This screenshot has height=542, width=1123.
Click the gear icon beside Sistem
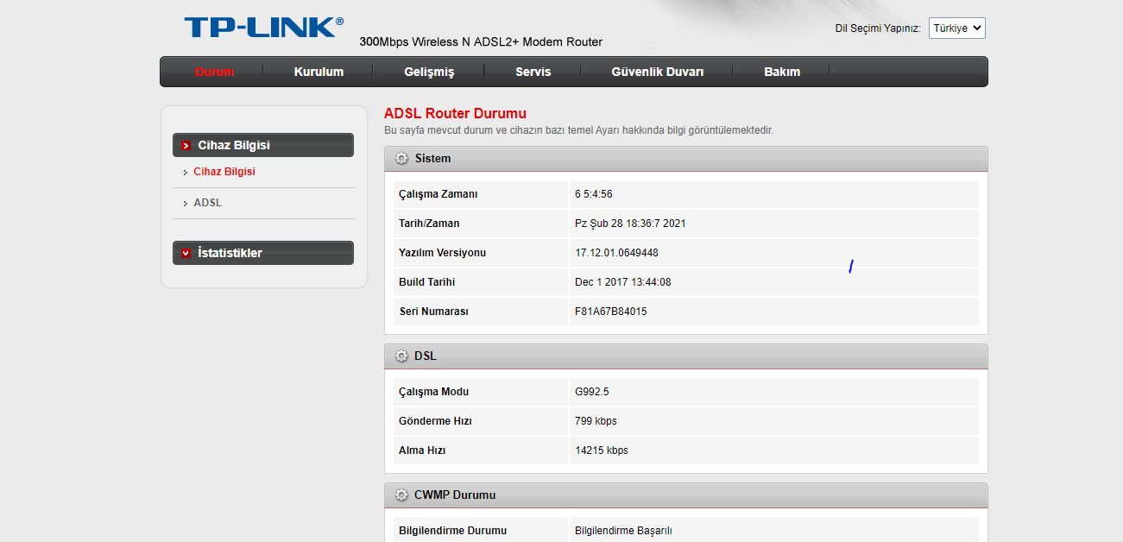click(401, 159)
